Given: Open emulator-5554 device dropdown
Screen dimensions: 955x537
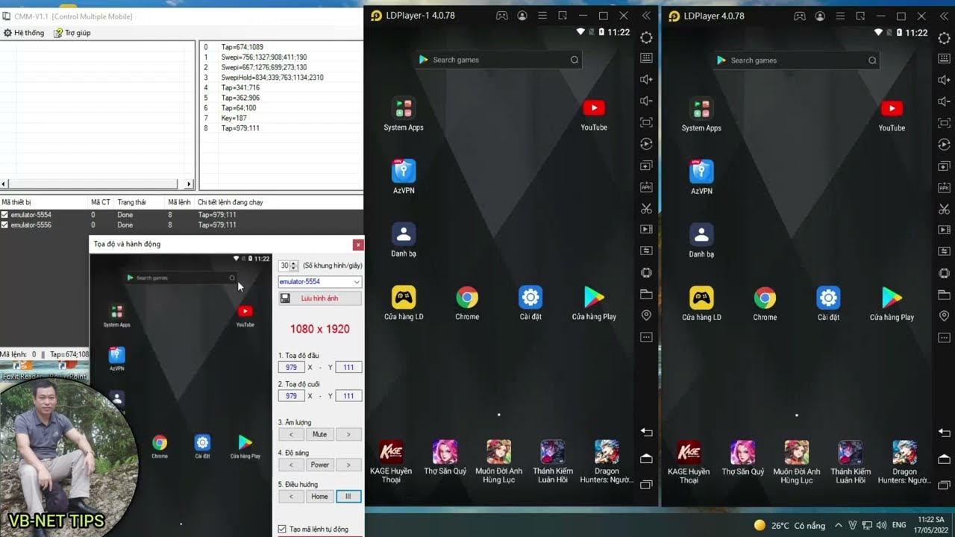Looking at the screenshot, I should pyautogui.click(x=319, y=281).
